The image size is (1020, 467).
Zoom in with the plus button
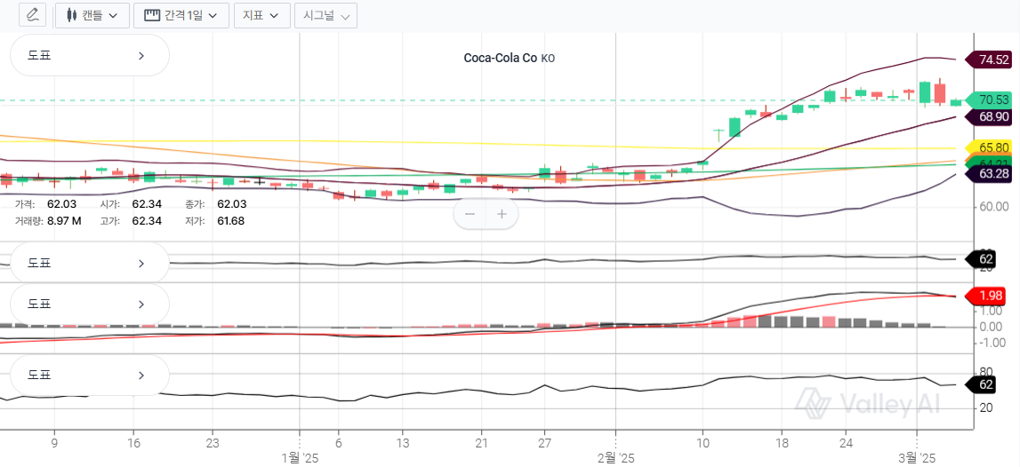tap(502, 214)
